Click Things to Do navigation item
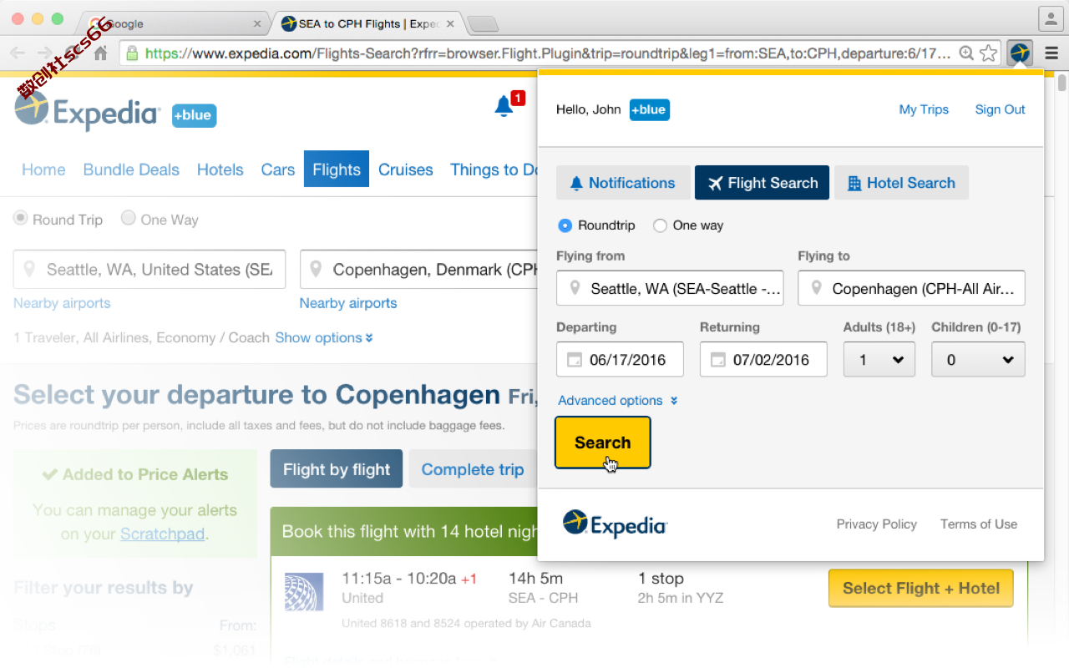The height and width of the screenshot is (668, 1069). pos(494,170)
